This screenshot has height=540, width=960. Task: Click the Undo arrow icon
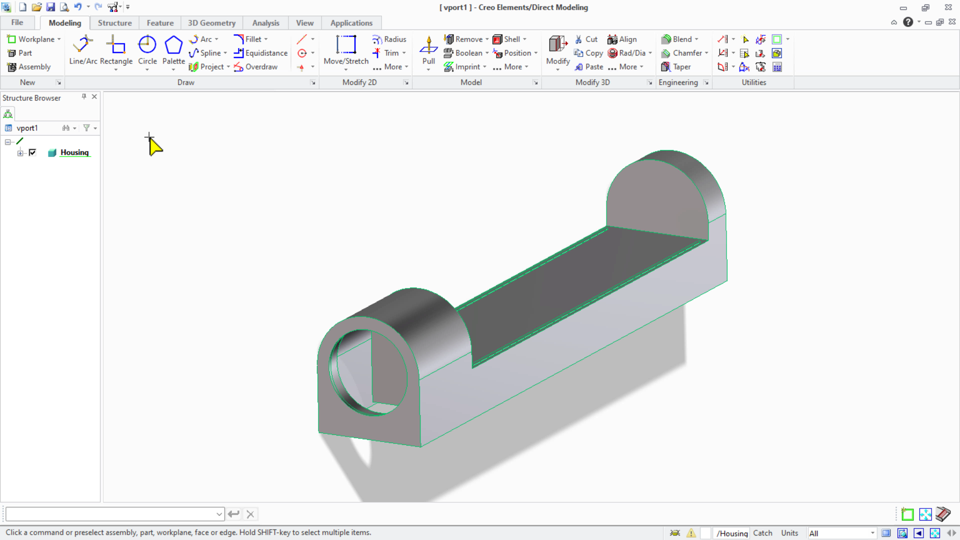click(77, 7)
